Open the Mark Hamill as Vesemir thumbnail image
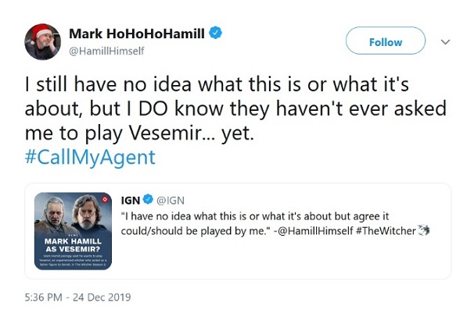 [x=73, y=231]
